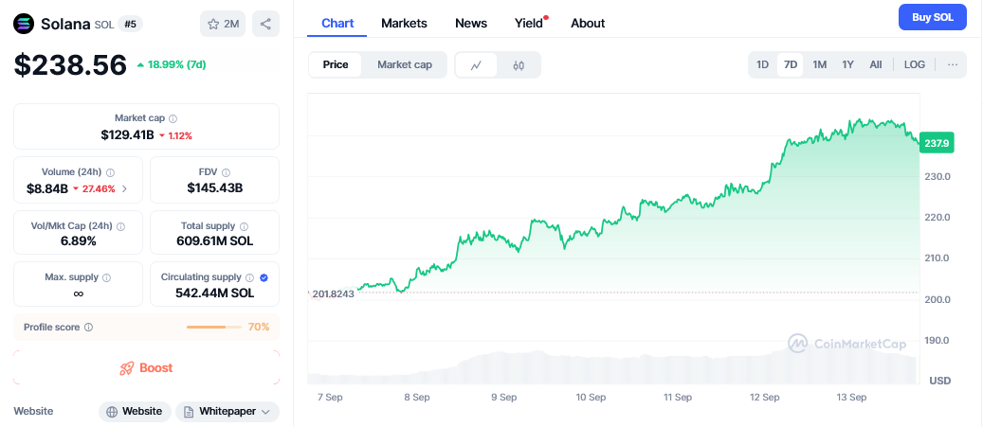This screenshot has width=983, height=427.
Task: Click the #5 rank badge
Action: click(131, 25)
